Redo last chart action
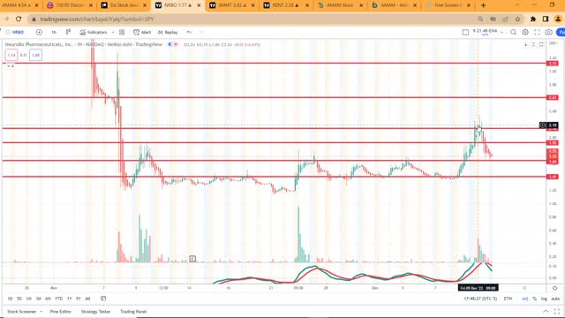The height and width of the screenshot is (318, 565). (200, 32)
